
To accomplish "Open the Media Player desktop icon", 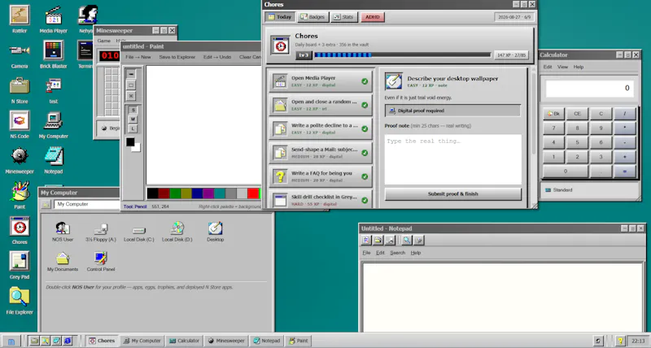I will click(x=54, y=19).
